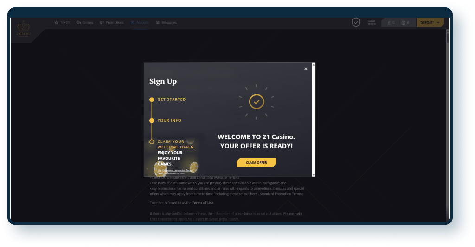Select the Your Info step
The height and width of the screenshot is (247, 475).
click(166, 120)
